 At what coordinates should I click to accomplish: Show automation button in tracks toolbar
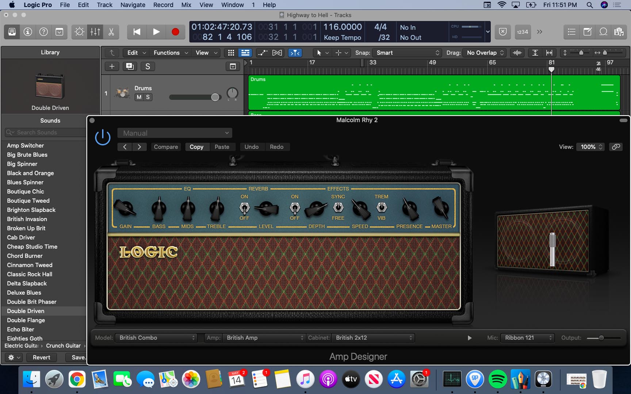pos(262,53)
